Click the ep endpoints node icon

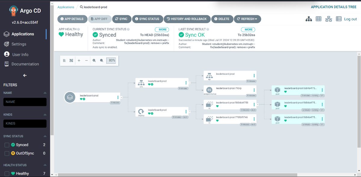click(x=209, y=76)
